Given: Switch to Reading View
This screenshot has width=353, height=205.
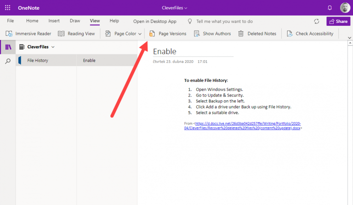Looking at the screenshot, I should (x=76, y=34).
